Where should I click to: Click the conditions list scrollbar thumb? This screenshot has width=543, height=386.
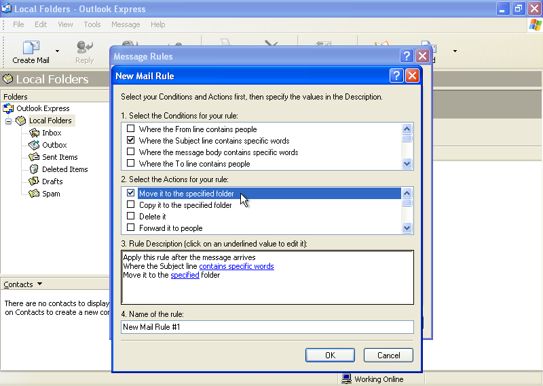407,139
